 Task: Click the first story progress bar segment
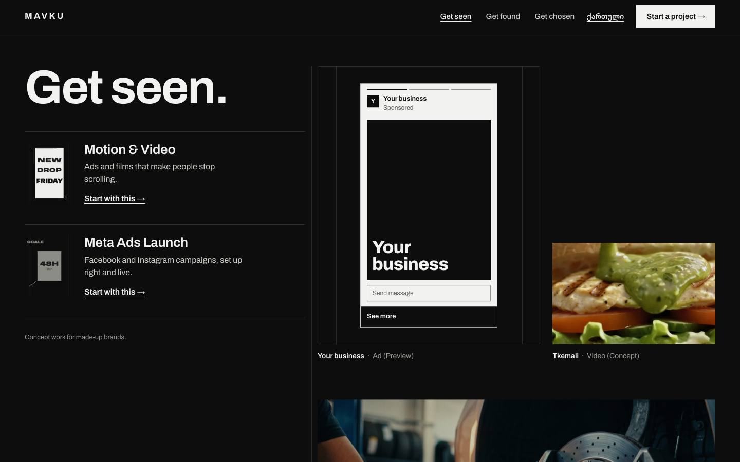(387, 89)
